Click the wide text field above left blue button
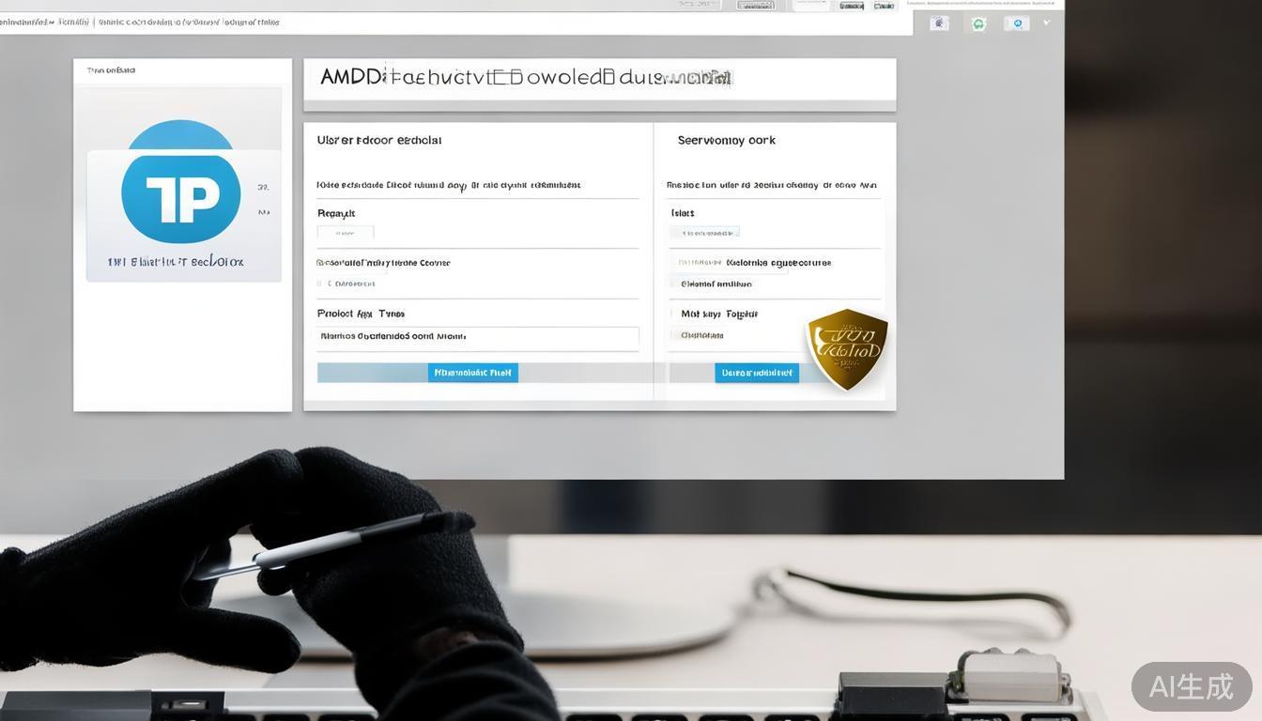 click(x=478, y=336)
